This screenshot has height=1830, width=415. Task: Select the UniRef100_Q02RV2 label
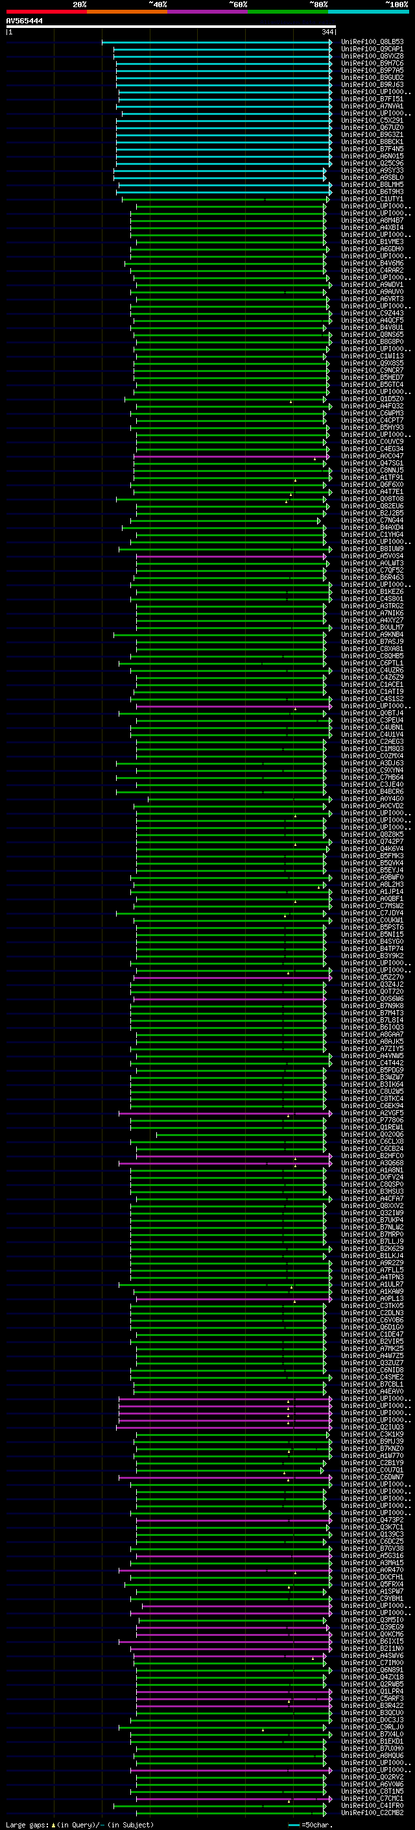pyautogui.click(x=372, y=1777)
